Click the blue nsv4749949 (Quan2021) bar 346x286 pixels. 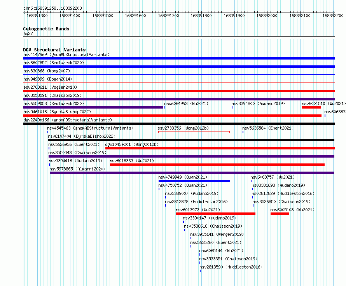(x=194, y=181)
